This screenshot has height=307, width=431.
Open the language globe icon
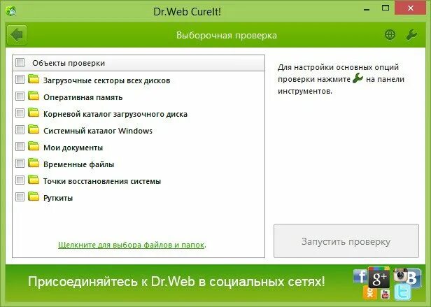390,35
